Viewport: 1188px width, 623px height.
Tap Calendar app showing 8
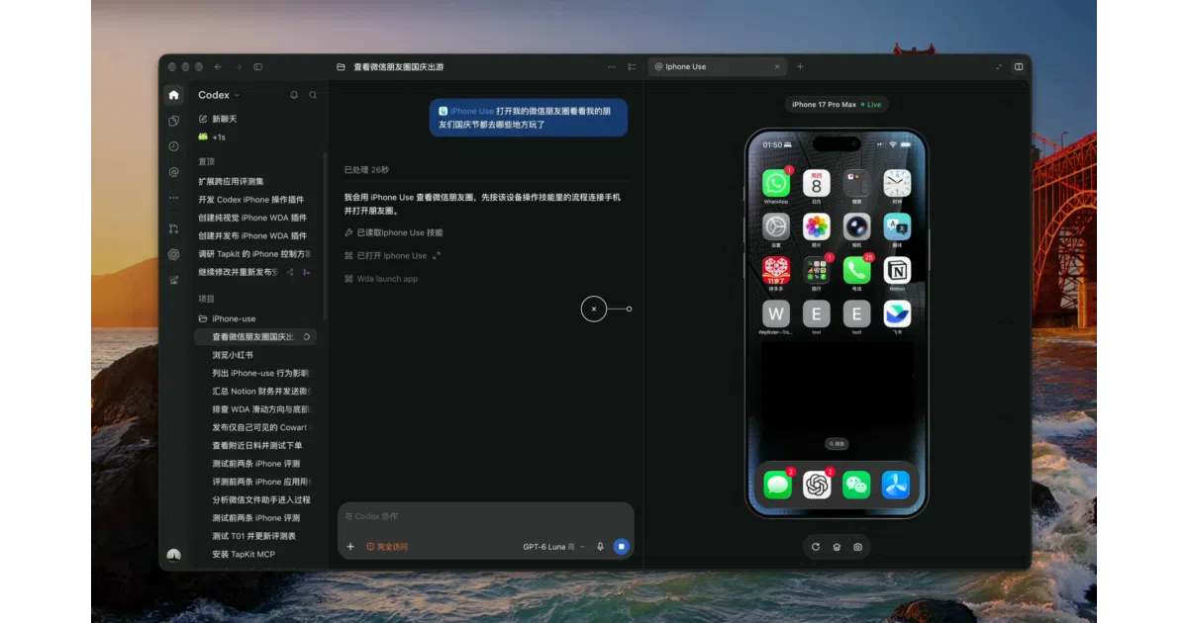tap(817, 183)
